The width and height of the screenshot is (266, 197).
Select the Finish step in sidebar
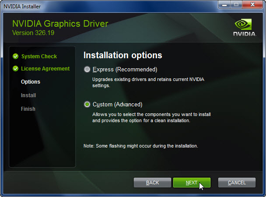coord(28,109)
